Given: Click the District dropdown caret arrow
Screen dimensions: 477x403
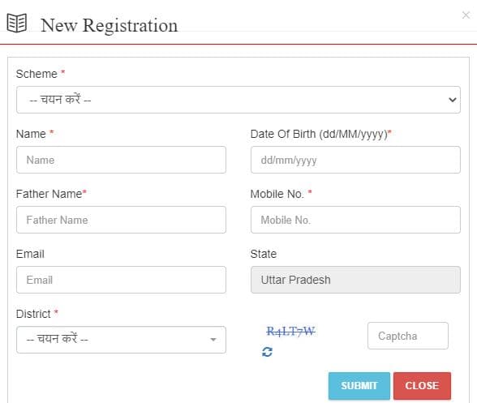Looking at the screenshot, I should [213, 340].
